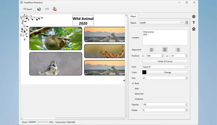
Task: Expand the Export dropdown arrow
Action: click(33, 10)
